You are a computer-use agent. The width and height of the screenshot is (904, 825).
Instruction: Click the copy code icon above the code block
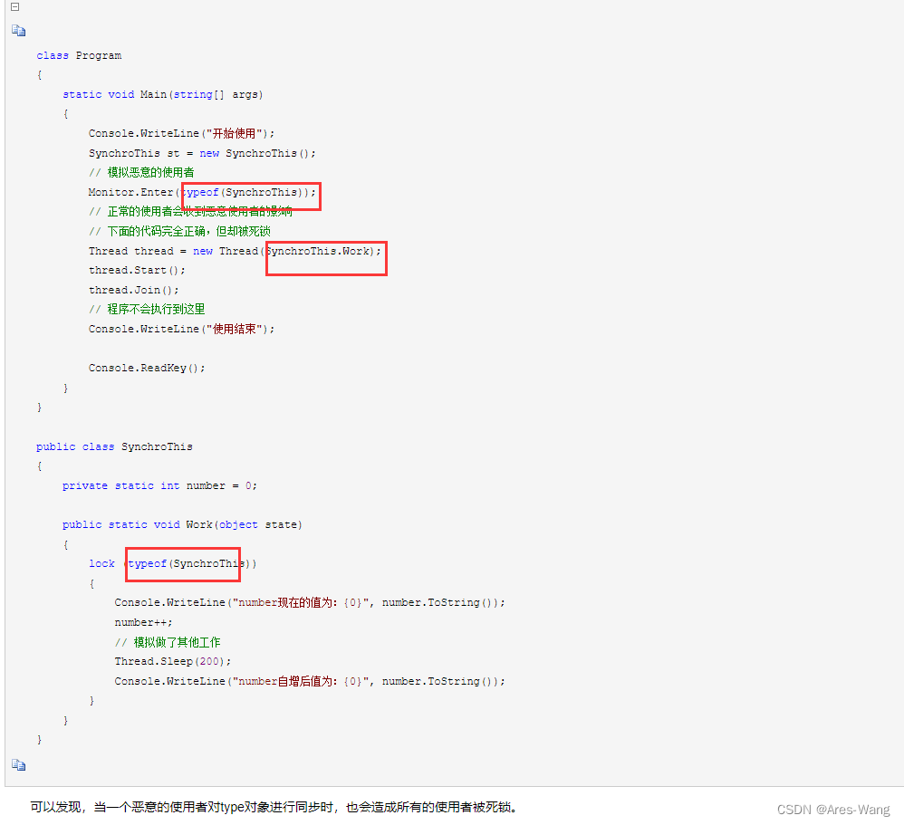point(18,30)
